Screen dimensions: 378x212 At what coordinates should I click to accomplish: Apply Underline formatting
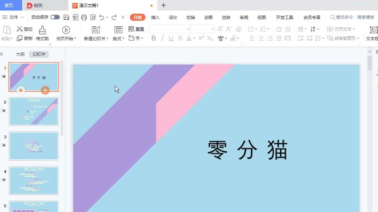(171, 38)
